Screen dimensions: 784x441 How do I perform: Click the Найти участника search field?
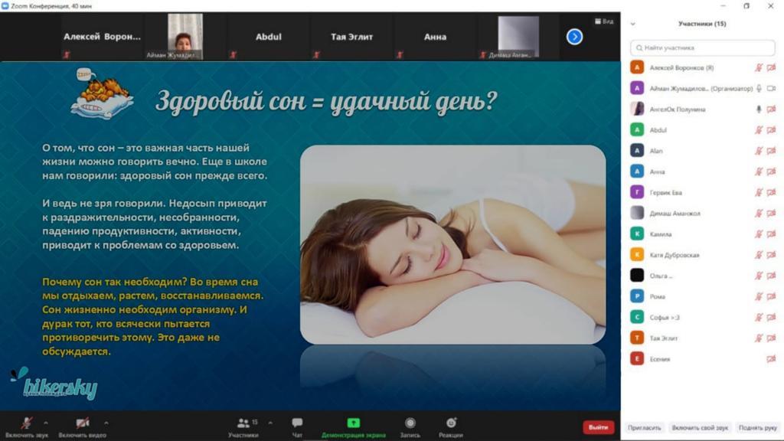pyautogui.click(x=702, y=47)
